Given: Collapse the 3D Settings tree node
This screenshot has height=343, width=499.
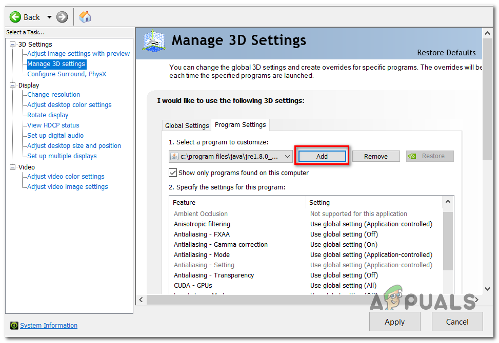Looking at the screenshot, I should 12,45.
